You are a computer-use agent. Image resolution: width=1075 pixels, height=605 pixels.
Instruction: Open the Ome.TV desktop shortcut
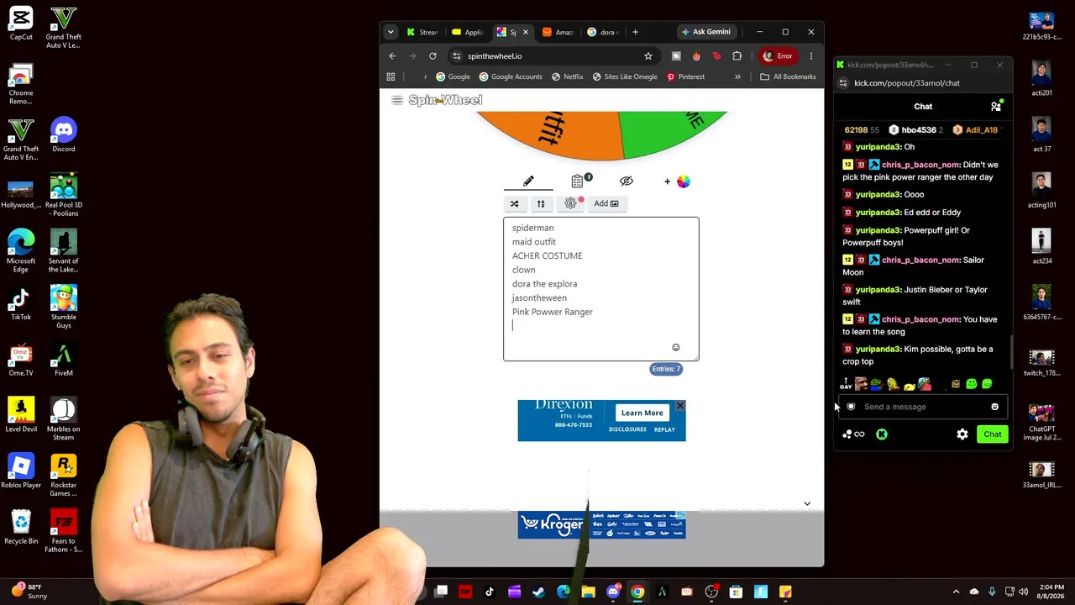coord(21,360)
